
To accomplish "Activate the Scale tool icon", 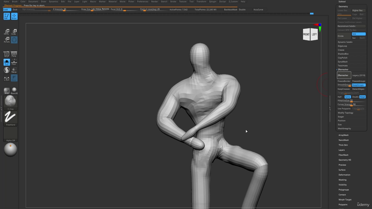I will click(x=14, y=32).
